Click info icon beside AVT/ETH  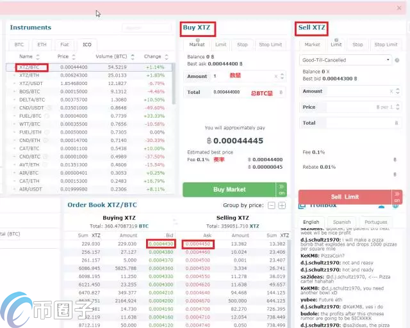[44, 165]
